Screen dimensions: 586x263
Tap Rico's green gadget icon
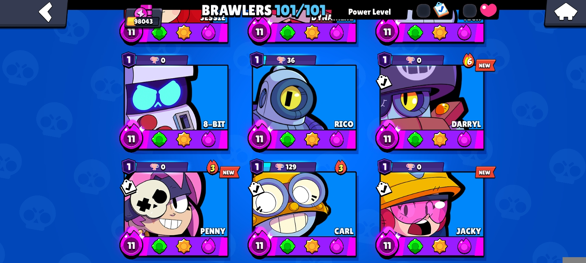point(288,140)
